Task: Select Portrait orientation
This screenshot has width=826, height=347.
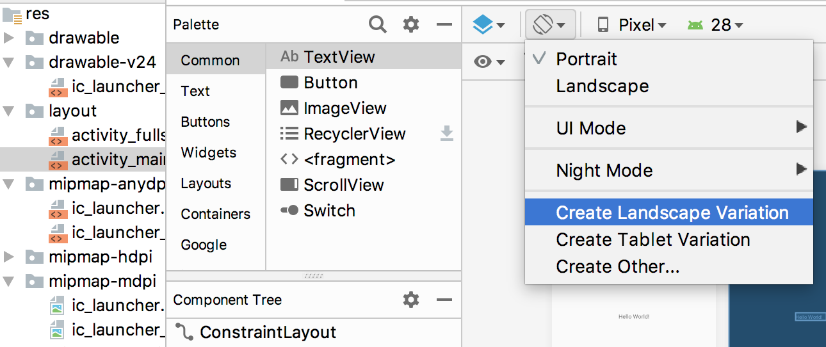Action: coord(669,59)
